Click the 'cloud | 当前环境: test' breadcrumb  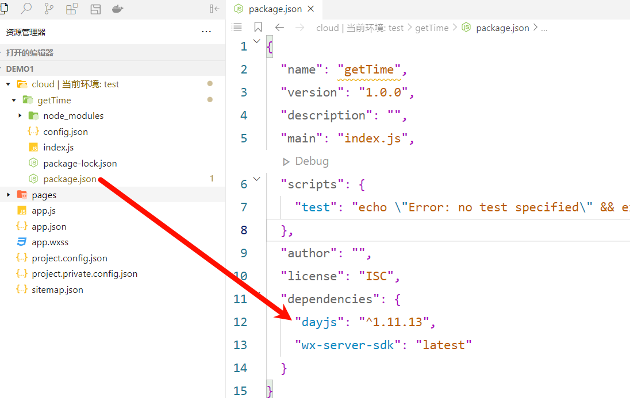[360, 28]
